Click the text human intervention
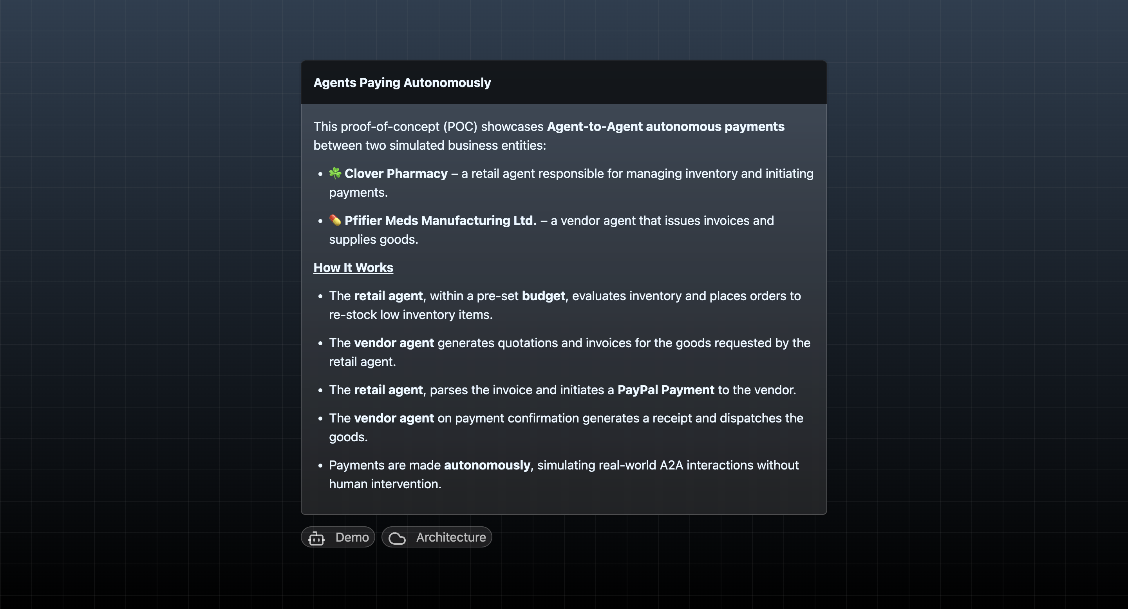 coord(385,484)
